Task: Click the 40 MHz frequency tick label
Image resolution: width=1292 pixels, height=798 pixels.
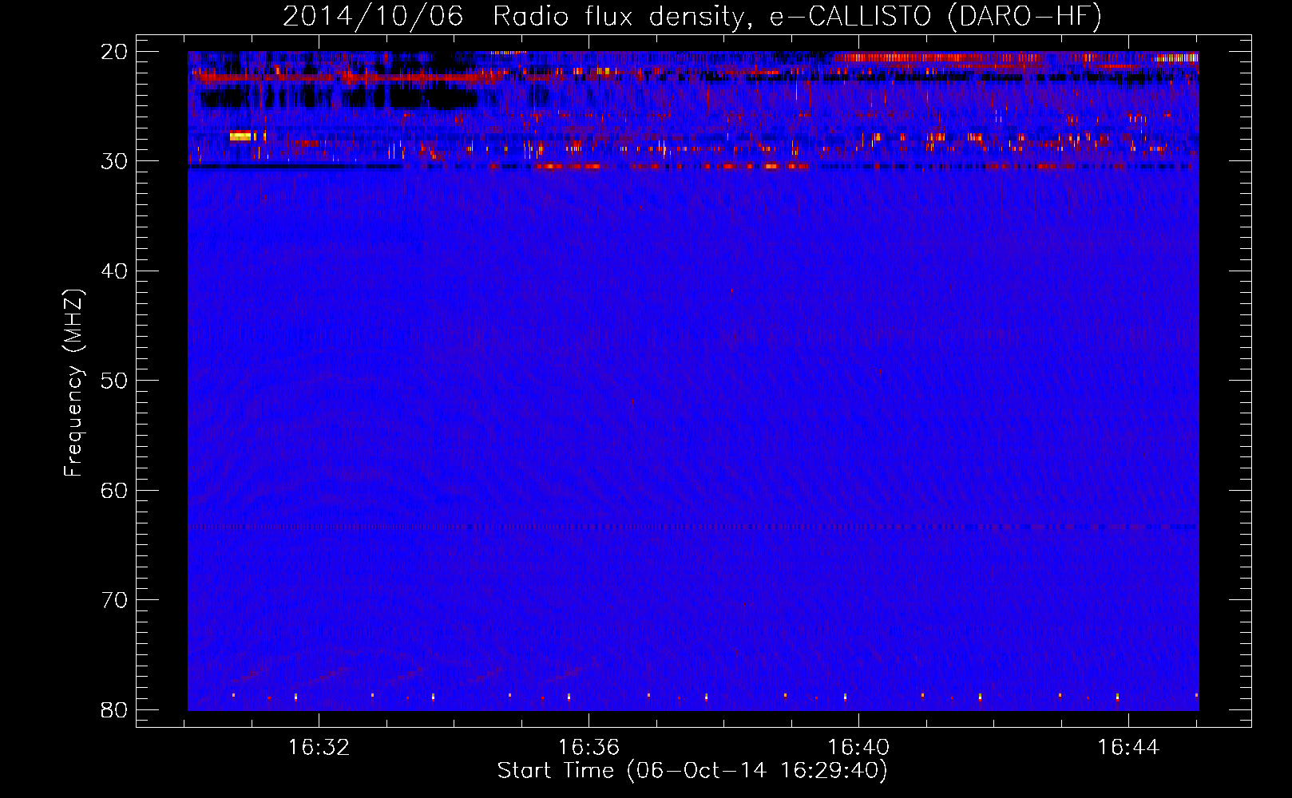Action: point(114,271)
